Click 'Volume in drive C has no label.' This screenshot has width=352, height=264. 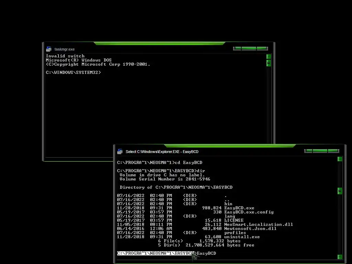pyautogui.click(x=162, y=175)
